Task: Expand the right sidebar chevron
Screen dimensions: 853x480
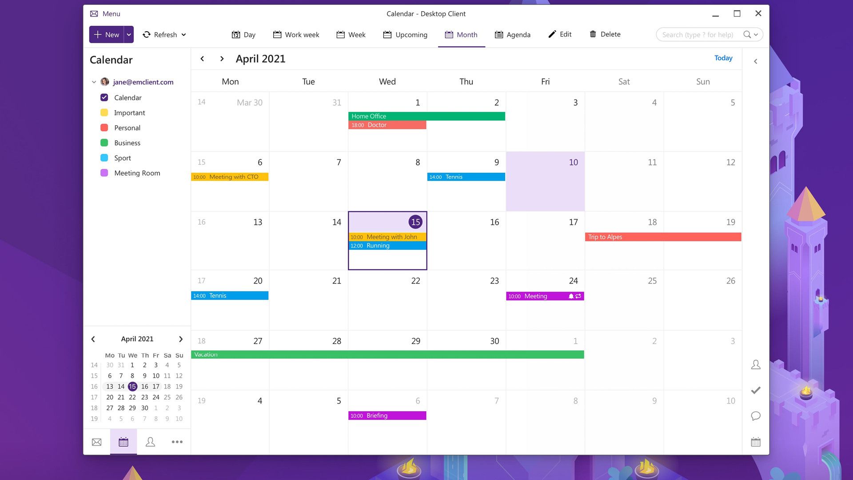Action: coord(756,61)
